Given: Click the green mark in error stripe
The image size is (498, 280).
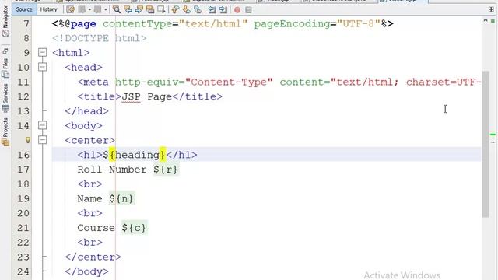Looking at the screenshot, I should [x=493, y=135].
